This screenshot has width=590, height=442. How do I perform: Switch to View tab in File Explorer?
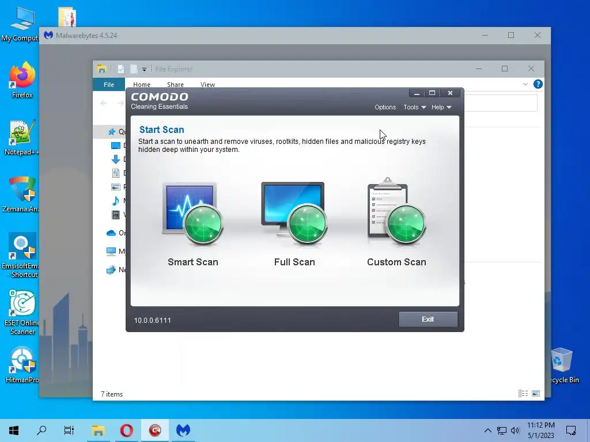tap(207, 85)
